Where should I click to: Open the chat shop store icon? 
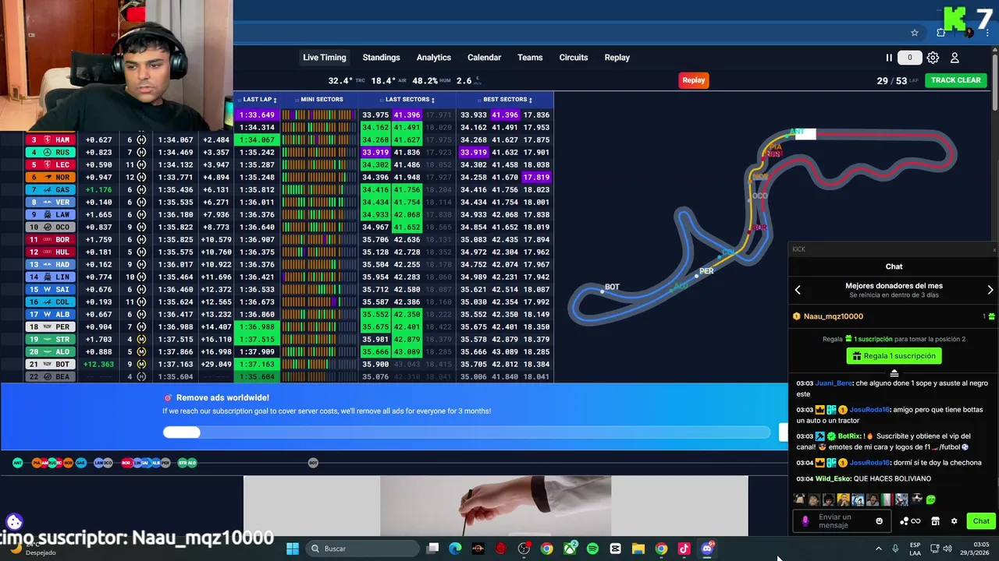[935, 521]
